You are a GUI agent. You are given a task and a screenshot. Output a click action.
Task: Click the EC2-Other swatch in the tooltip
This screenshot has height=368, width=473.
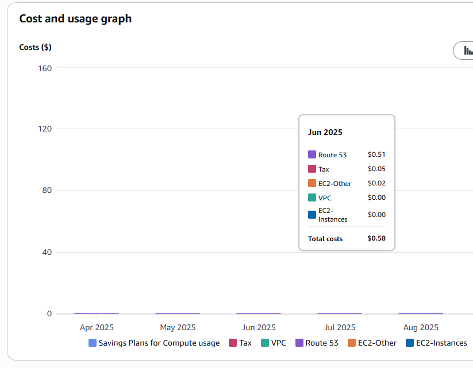[x=312, y=183]
